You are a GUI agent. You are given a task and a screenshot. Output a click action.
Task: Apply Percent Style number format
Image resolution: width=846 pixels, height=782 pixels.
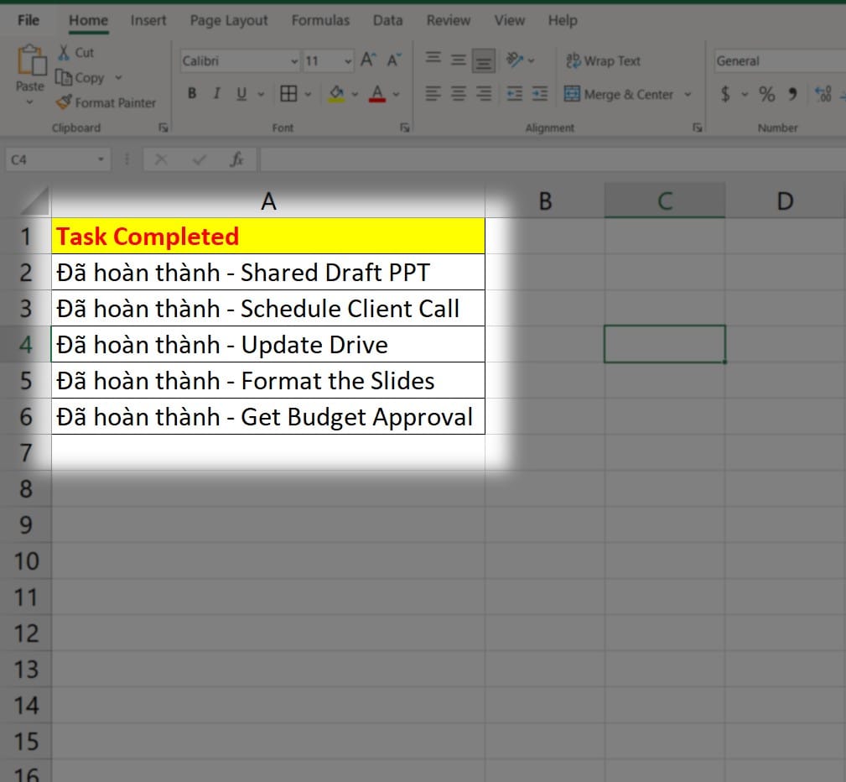(767, 94)
